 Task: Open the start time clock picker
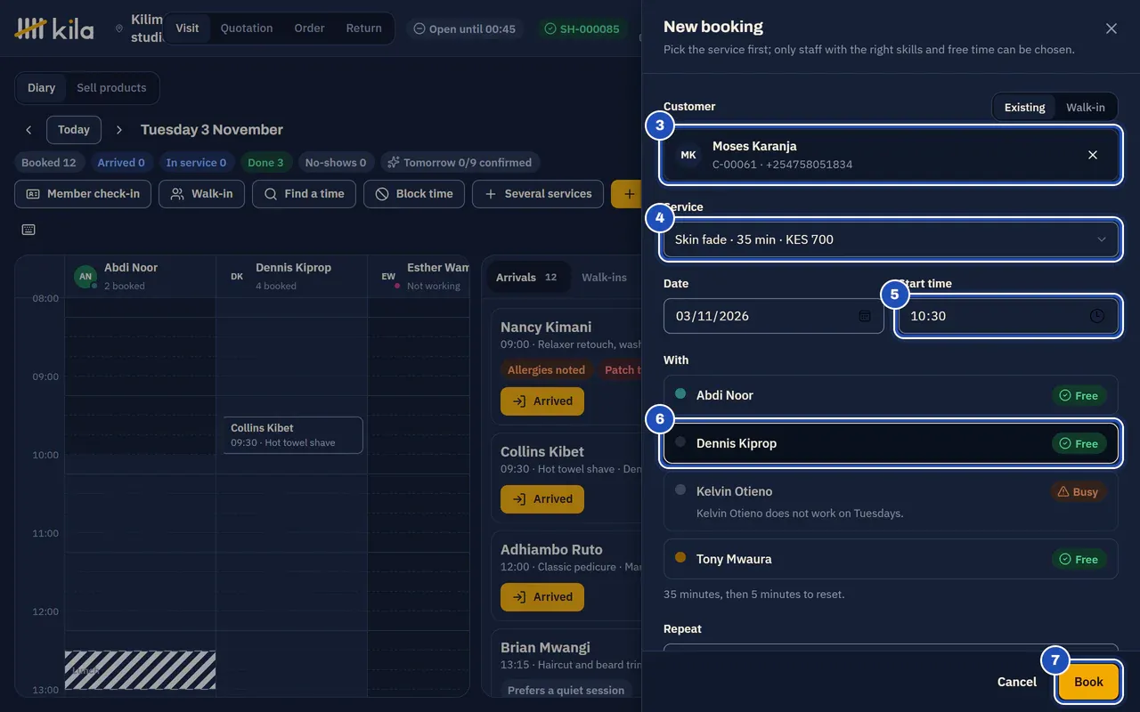(x=1096, y=316)
